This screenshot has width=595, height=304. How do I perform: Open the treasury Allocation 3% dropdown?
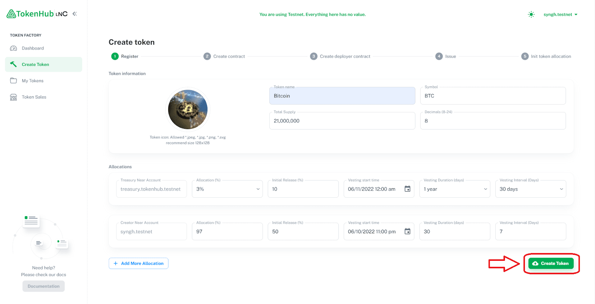[x=227, y=189]
